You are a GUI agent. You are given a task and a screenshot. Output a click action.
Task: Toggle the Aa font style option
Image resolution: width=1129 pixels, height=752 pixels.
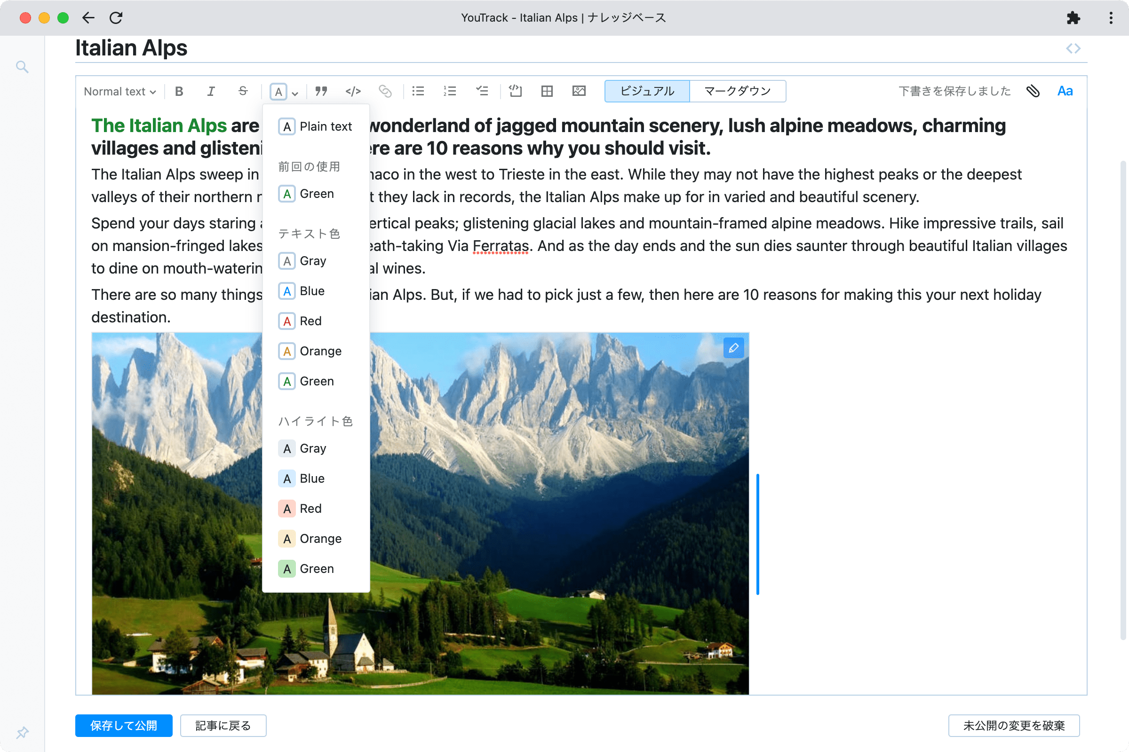1065,91
